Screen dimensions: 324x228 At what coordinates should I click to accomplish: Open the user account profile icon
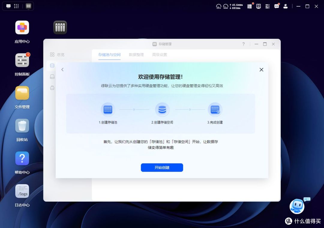tap(286, 6)
